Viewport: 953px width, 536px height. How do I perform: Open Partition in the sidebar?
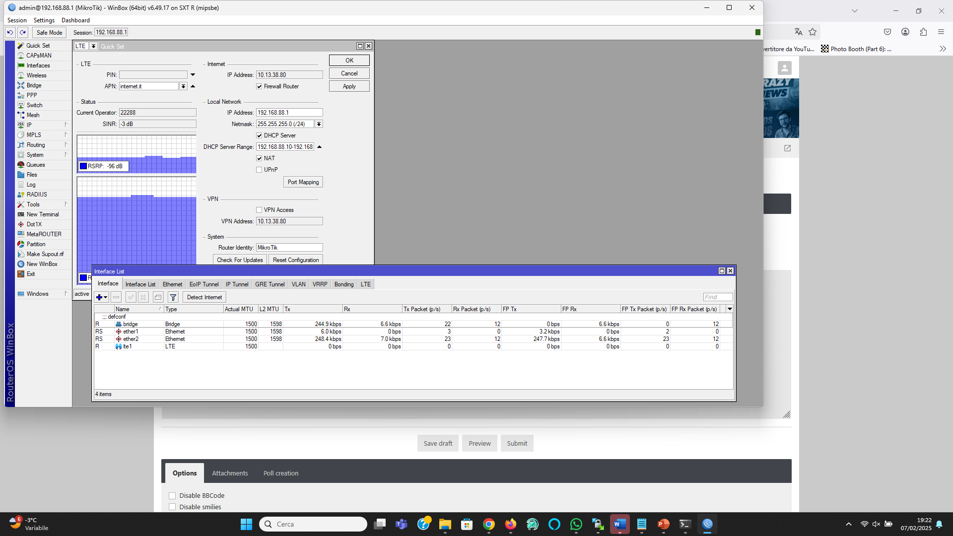[x=36, y=244]
